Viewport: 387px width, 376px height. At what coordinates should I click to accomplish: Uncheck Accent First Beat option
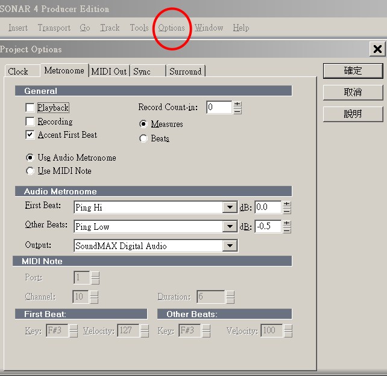30,135
